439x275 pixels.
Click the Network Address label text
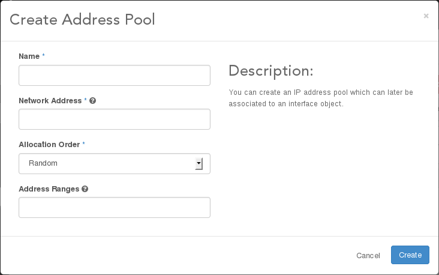click(x=50, y=101)
